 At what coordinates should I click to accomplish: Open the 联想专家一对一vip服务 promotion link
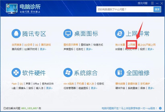coord(129,108)
